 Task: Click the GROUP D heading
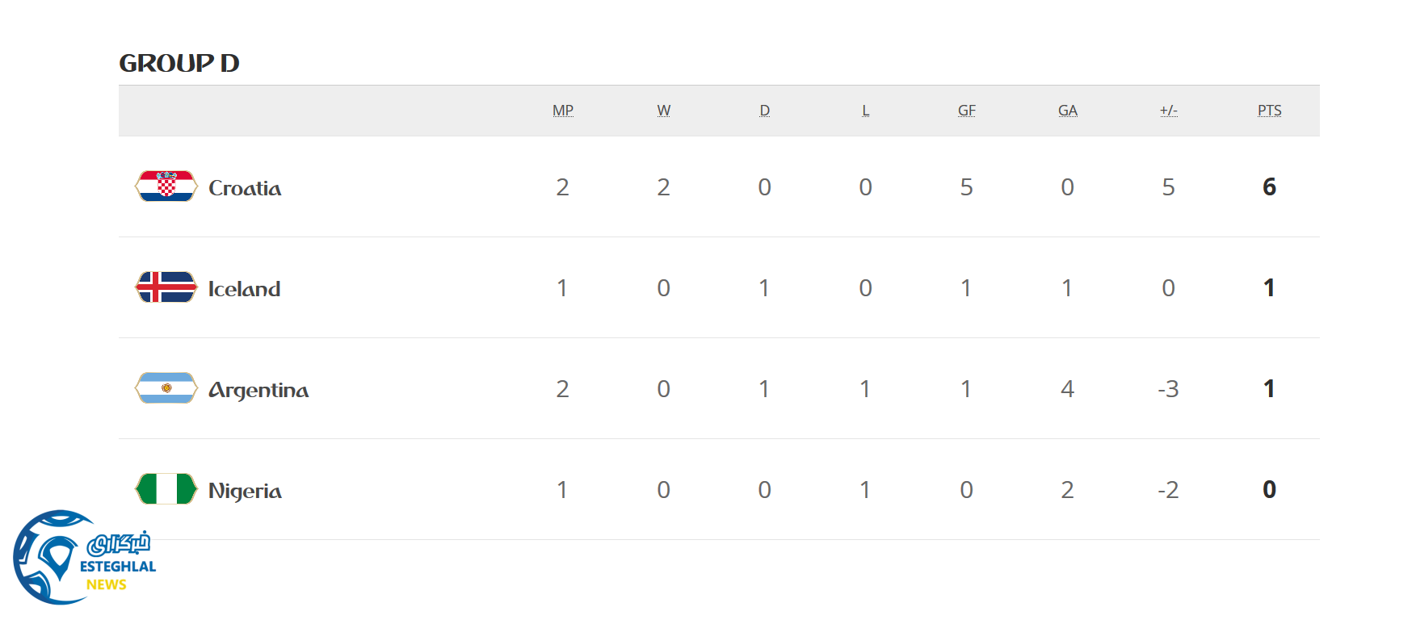coord(179,63)
